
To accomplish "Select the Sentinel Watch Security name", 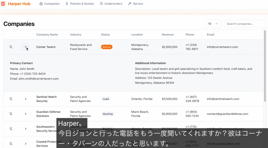I will coord(47,99).
